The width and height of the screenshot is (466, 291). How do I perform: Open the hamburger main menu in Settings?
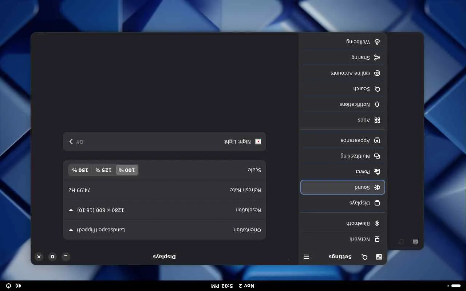pos(307,257)
